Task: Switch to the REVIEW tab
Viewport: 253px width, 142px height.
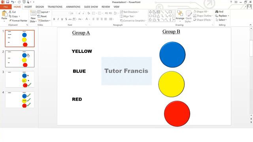Action: [106, 7]
